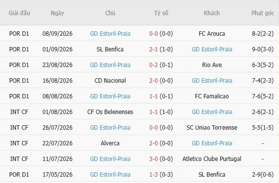
Task: Open the 1-3 score on 17/05/2026
Action: point(153,175)
